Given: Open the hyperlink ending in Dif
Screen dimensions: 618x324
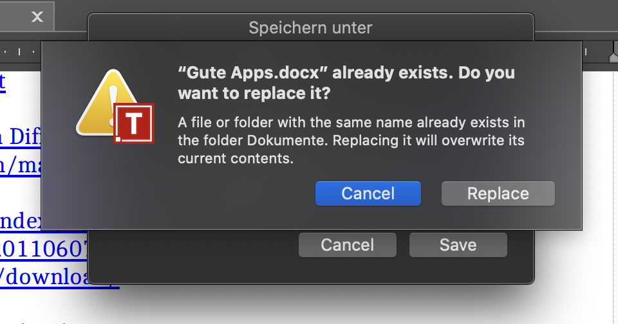Looking at the screenshot, I should click(x=20, y=137).
